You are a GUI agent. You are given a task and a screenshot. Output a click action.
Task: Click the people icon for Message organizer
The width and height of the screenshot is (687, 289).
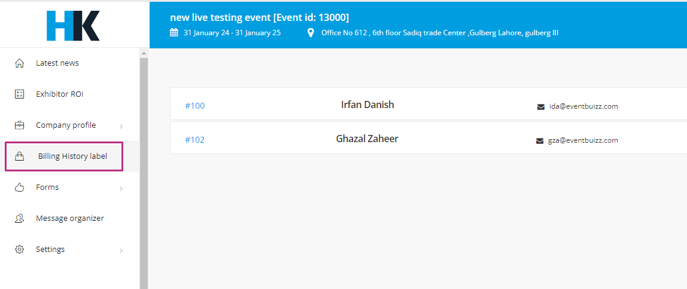tap(19, 218)
